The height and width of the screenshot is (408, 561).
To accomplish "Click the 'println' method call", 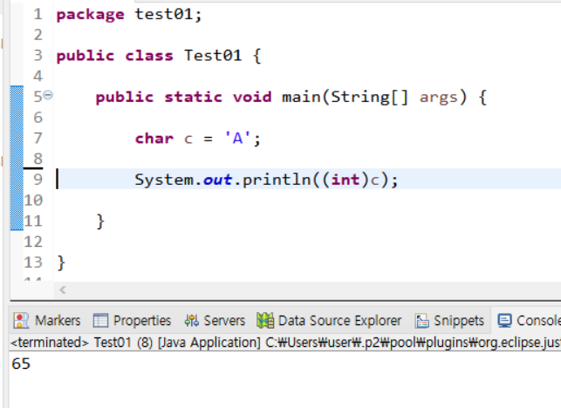I will (x=277, y=180).
